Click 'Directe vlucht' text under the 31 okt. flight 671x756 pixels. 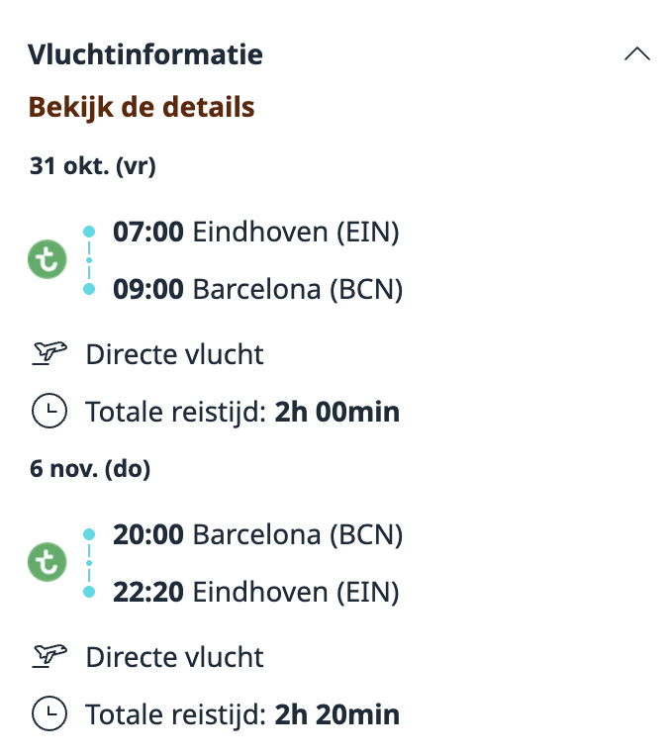tap(175, 354)
